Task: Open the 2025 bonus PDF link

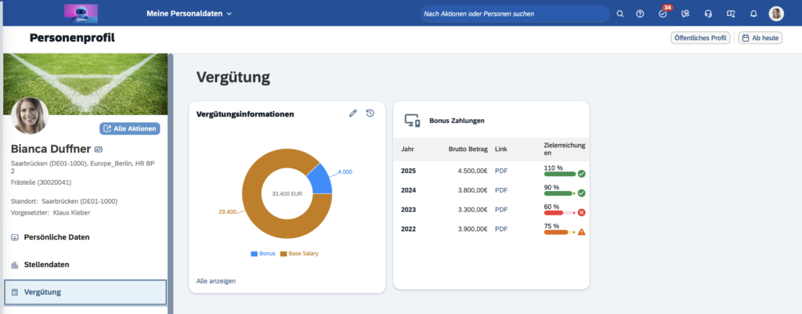Action: pyautogui.click(x=501, y=170)
